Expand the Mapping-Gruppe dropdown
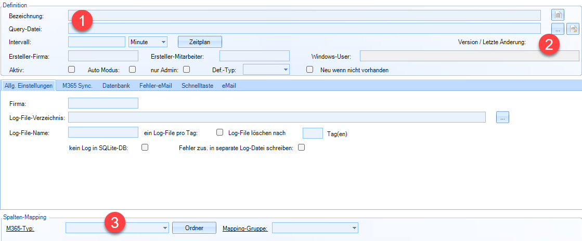Viewport: 582px width, 241px height. click(x=354, y=227)
